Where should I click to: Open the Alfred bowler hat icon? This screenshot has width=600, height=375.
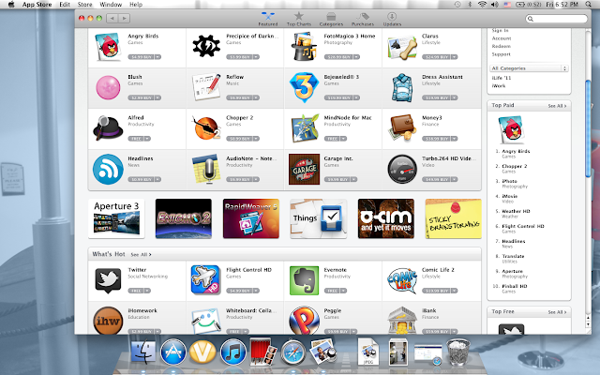(108, 128)
